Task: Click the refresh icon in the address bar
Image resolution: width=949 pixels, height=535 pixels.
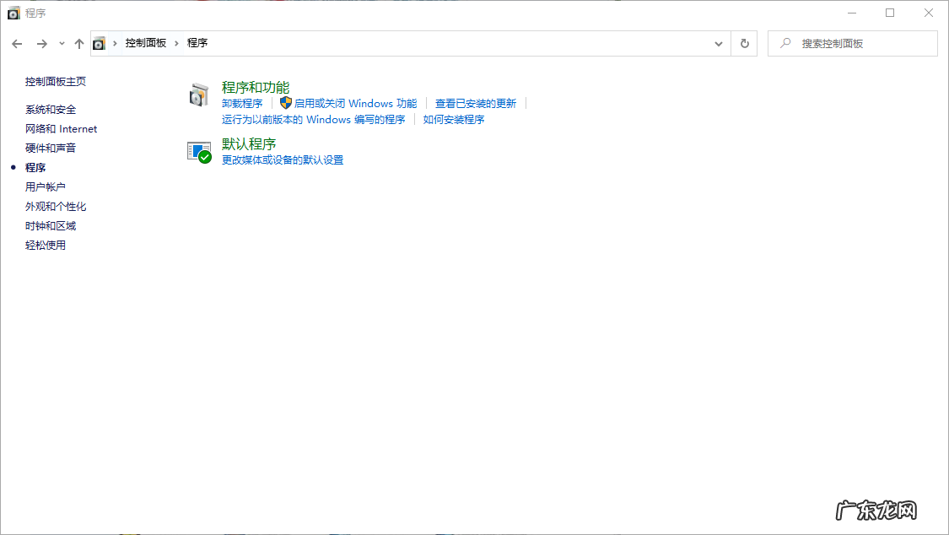Action: click(744, 43)
